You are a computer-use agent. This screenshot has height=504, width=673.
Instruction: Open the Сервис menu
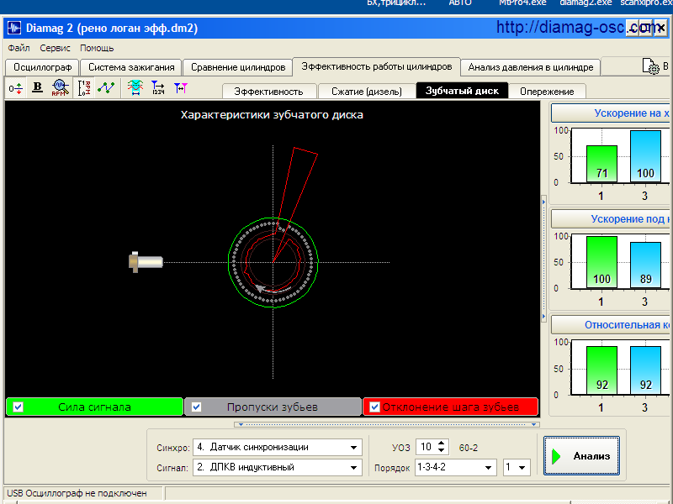tap(55, 48)
